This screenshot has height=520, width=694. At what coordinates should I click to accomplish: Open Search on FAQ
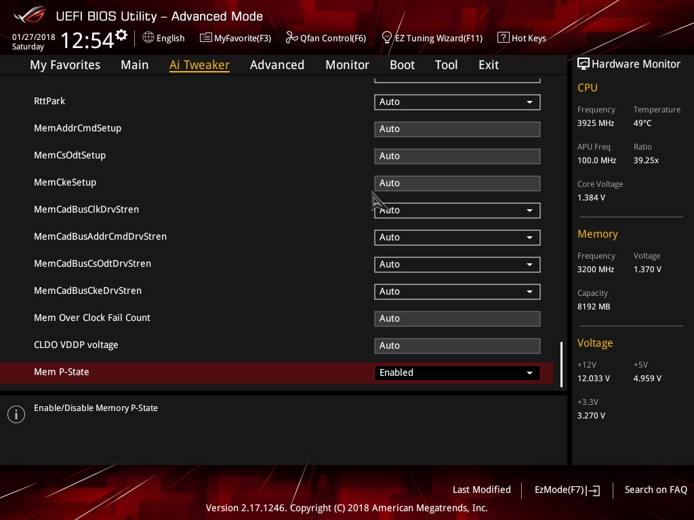pos(655,490)
